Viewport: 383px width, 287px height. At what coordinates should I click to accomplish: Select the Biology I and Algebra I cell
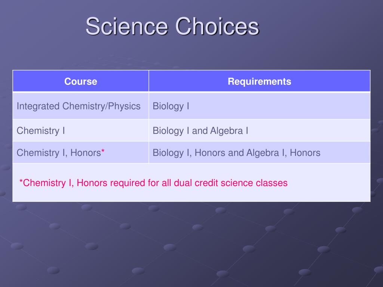[x=260, y=130]
